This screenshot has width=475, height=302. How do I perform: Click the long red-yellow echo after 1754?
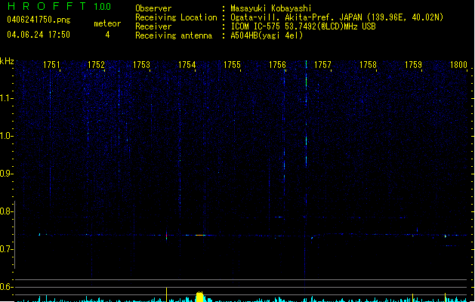(x=200, y=235)
